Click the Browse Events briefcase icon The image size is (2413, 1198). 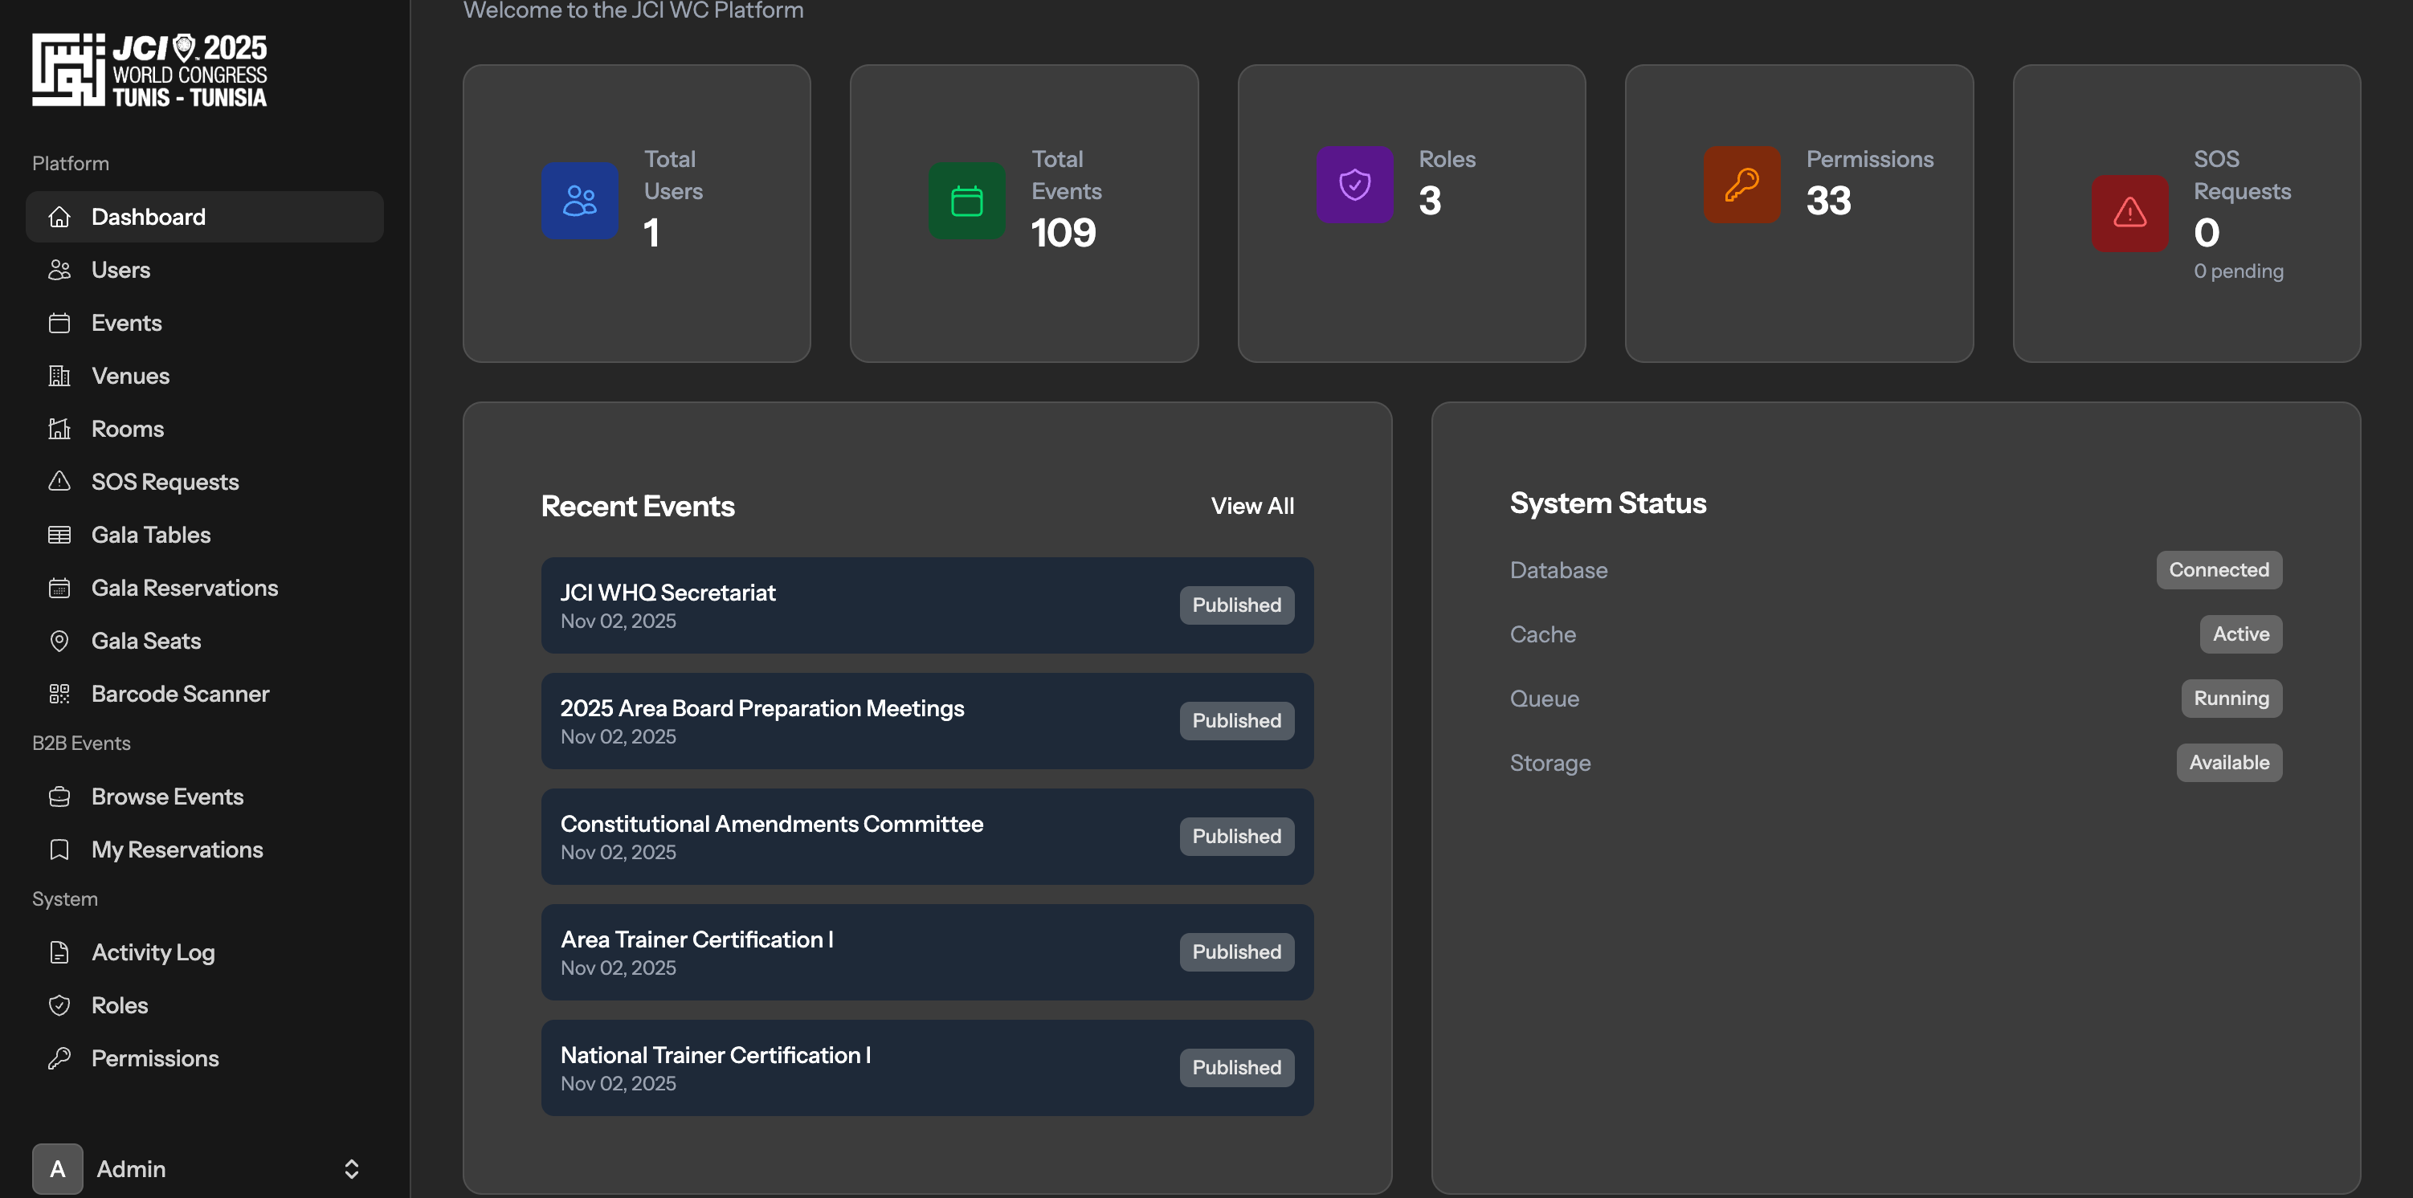coord(59,797)
